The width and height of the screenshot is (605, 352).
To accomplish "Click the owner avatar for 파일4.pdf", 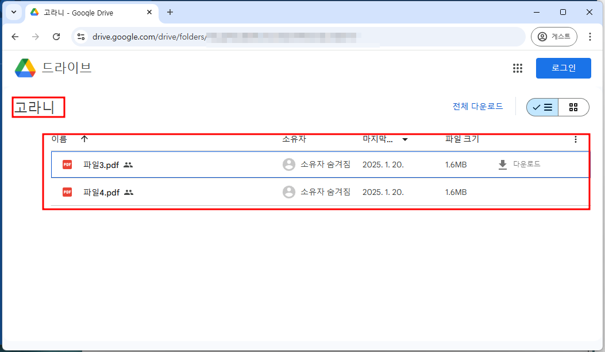I will coord(289,192).
